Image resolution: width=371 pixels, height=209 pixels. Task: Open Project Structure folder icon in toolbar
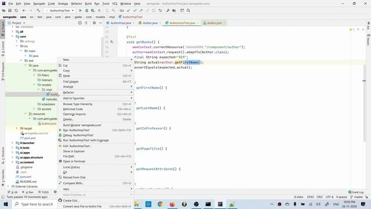[174, 10]
